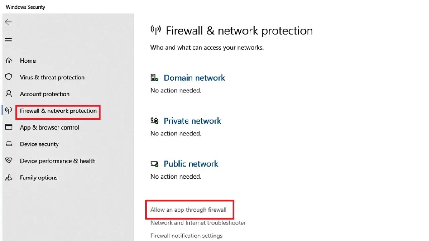Click the back arrow
Screen dimensions: 429x241
click(8, 21)
